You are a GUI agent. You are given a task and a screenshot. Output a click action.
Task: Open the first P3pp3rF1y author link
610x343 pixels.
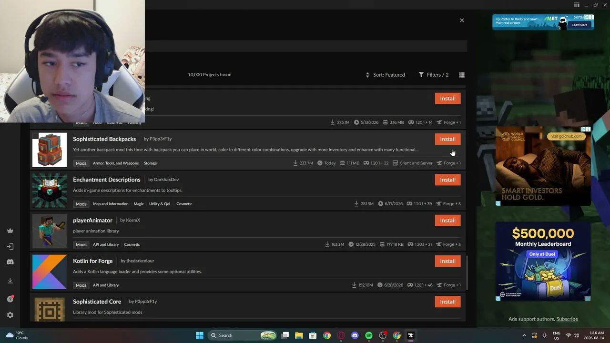(x=161, y=139)
